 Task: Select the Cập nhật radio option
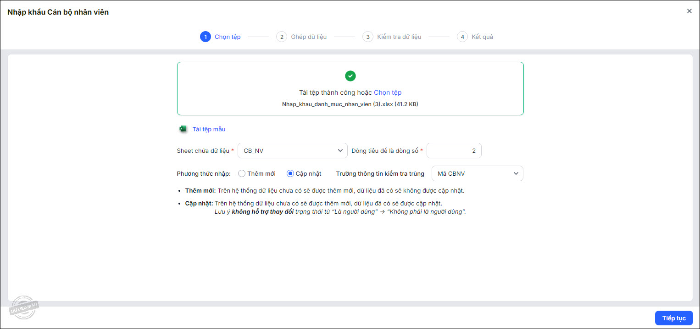[x=290, y=173]
